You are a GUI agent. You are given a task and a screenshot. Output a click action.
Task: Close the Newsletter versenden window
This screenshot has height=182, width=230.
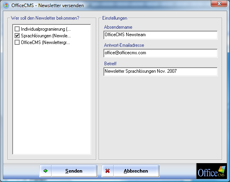219,4
